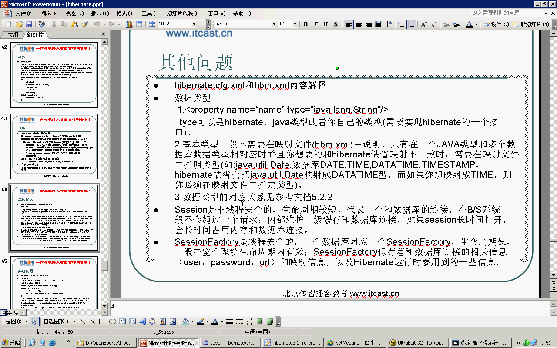557x348 pixels.
Task: Click the Cut scissors icon
Action: point(54,24)
